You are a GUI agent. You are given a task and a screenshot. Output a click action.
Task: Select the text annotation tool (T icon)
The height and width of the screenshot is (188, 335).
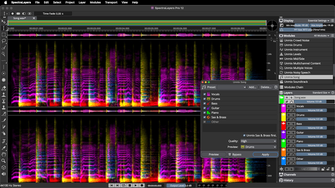[x=4, y=141]
